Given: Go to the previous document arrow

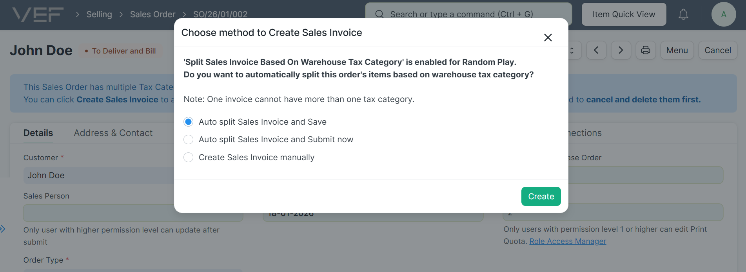Looking at the screenshot, I should click(x=596, y=50).
